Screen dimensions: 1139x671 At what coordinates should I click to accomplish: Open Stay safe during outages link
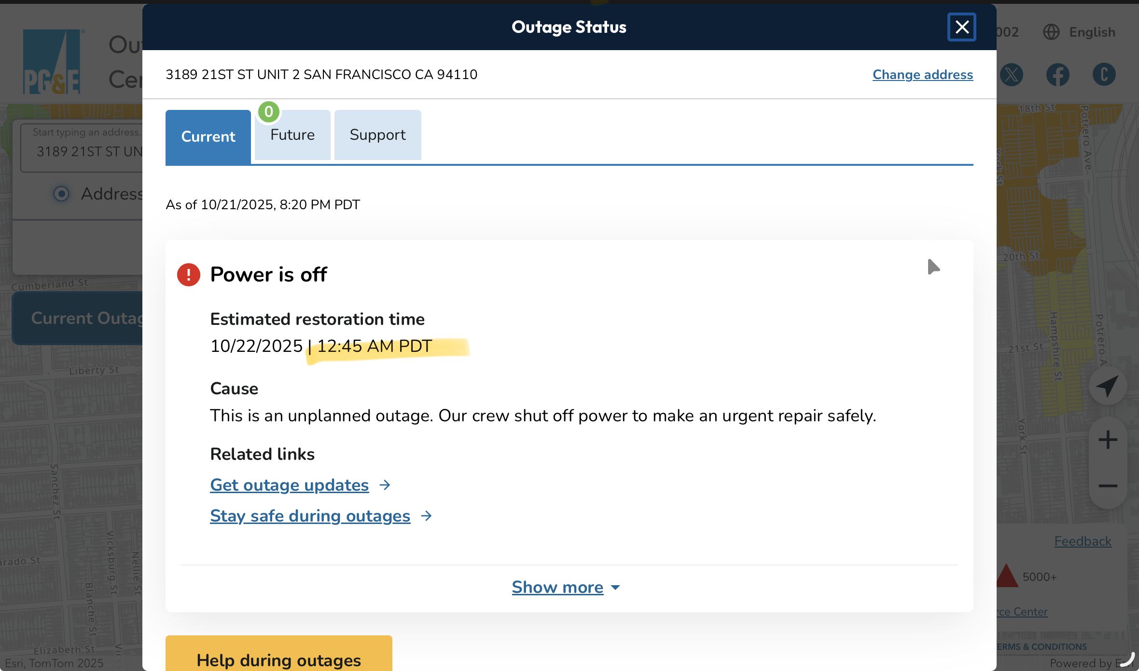[310, 516]
